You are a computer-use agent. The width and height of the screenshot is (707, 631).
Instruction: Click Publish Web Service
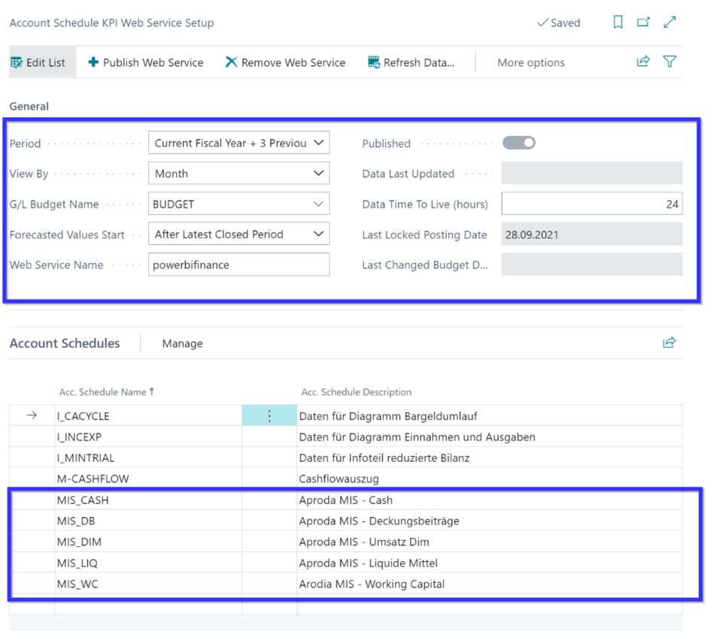pyautogui.click(x=146, y=63)
